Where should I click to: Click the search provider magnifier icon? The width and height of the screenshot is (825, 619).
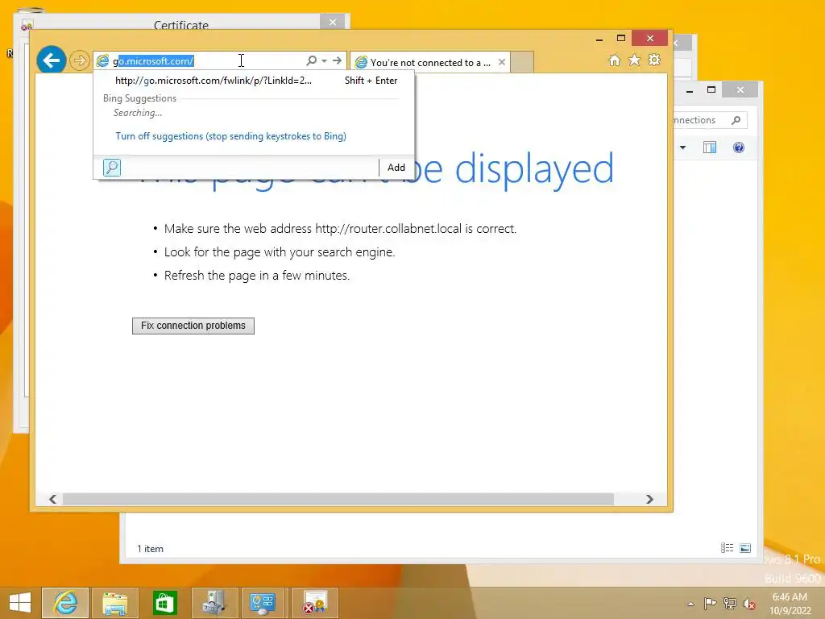(x=111, y=168)
